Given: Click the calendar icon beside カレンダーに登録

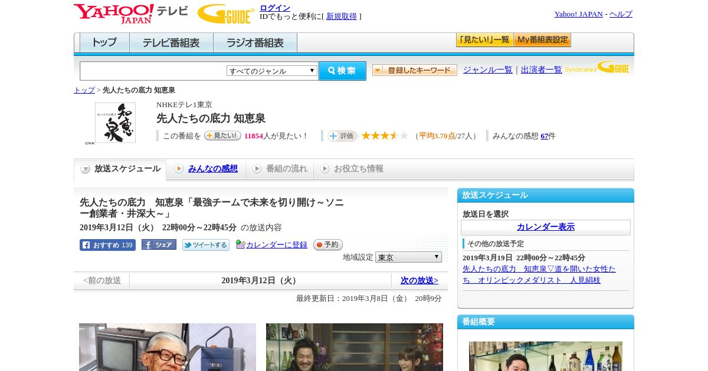Looking at the screenshot, I should [240, 244].
